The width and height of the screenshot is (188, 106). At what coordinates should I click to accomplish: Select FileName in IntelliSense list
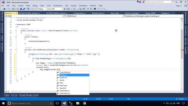(73, 75)
